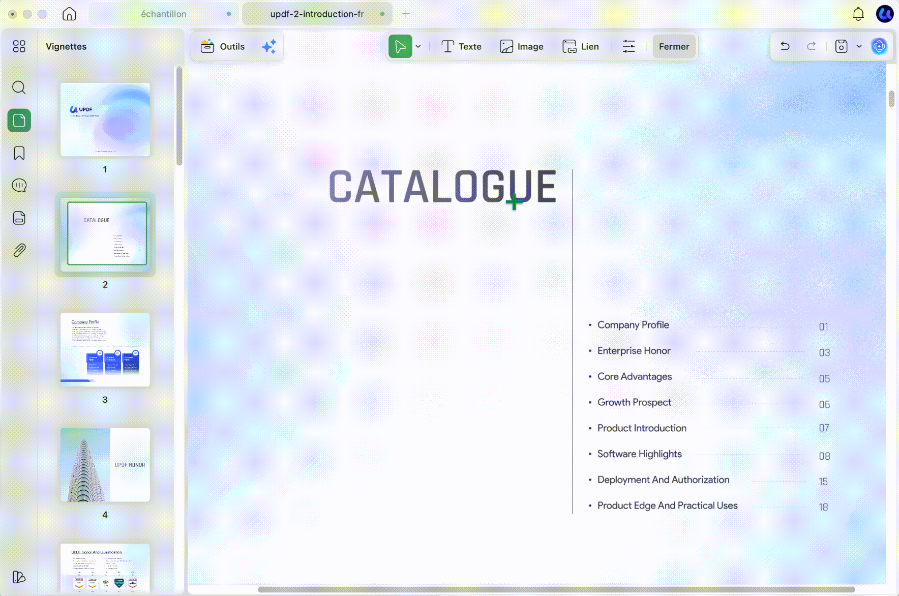Choose the Image editing tool
Image resolution: width=899 pixels, height=596 pixels.
tap(522, 46)
